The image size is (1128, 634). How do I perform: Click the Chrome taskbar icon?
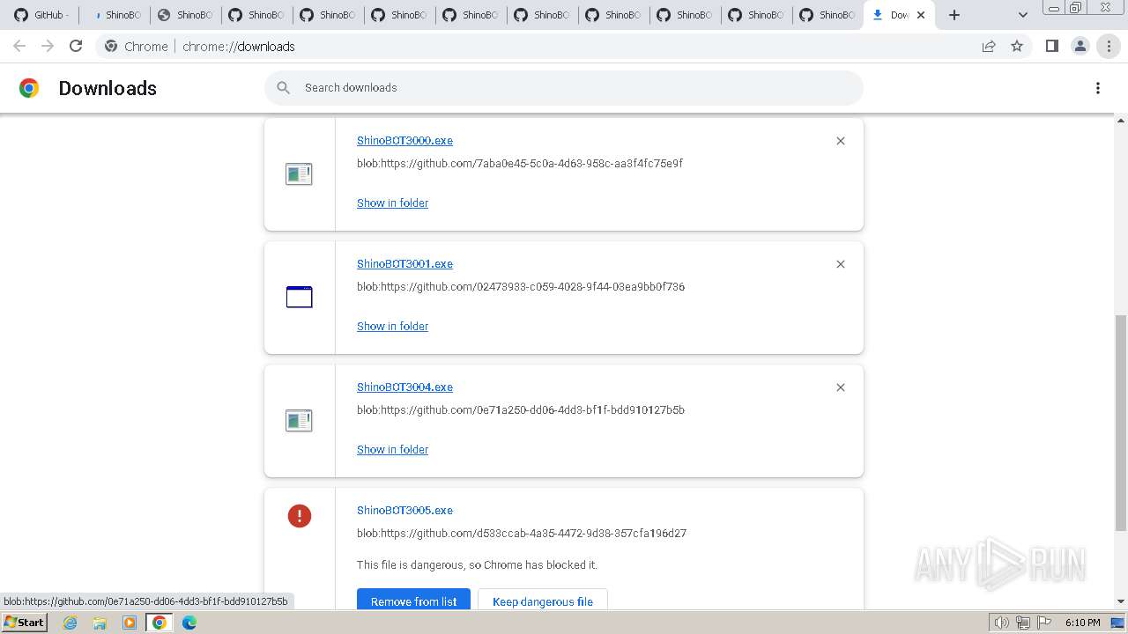(x=160, y=623)
